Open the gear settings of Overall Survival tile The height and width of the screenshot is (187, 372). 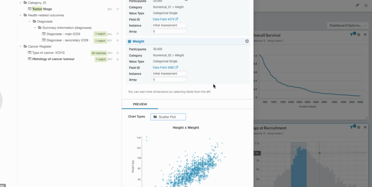point(359,35)
